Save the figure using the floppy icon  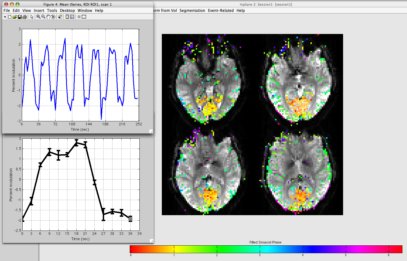pyautogui.click(x=19, y=17)
